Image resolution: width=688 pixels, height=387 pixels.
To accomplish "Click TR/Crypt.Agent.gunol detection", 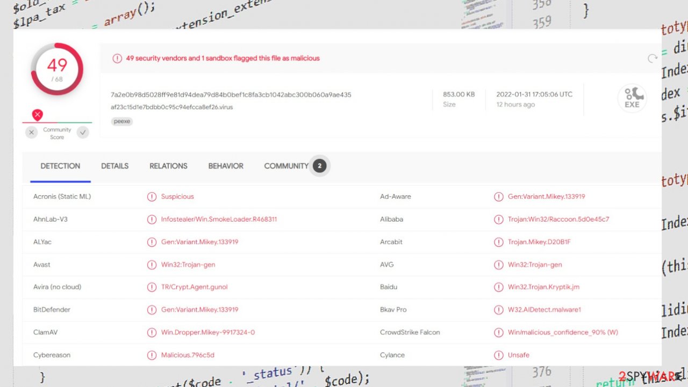I will point(195,287).
